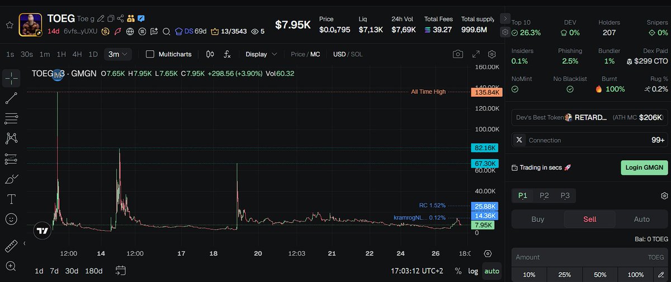
Task: Take a chart snapshot with camera icon
Action: pyautogui.click(x=458, y=54)
